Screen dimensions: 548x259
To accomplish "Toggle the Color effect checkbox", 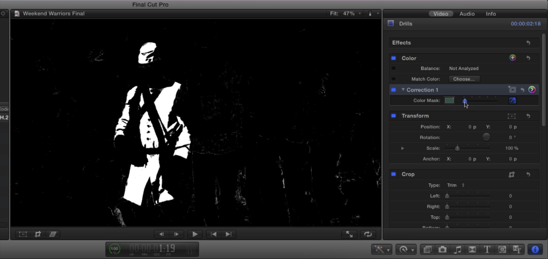I will pos(394,58).
